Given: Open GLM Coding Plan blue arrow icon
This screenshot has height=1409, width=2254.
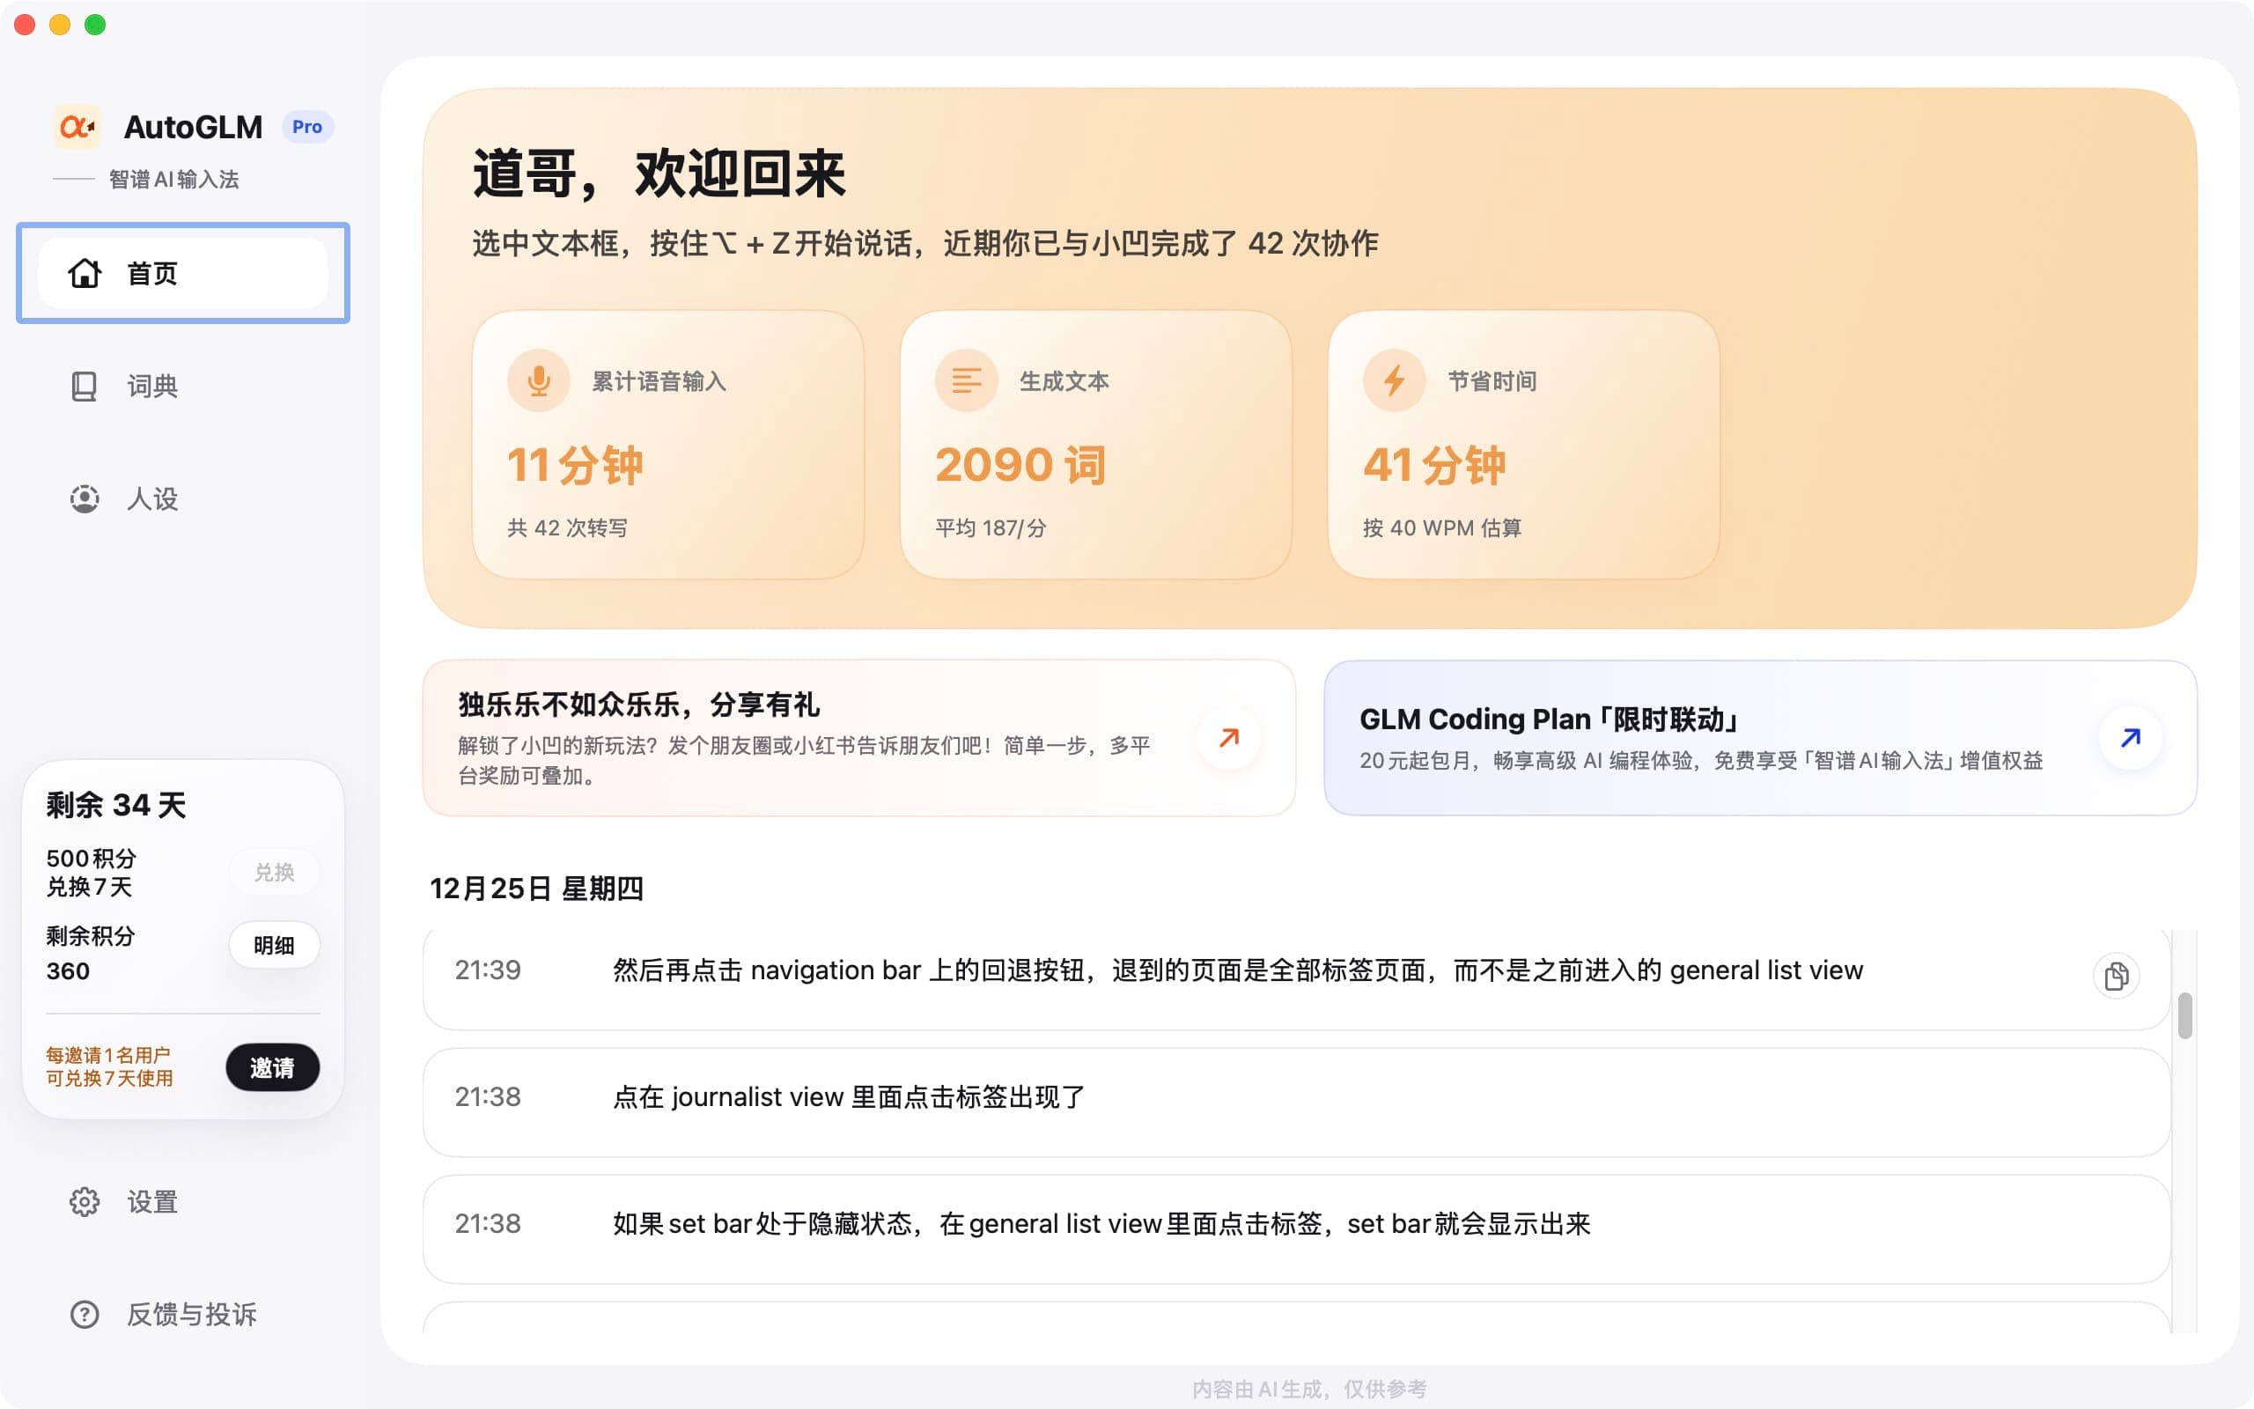Looking at the screenshot, I should pyautogui.click(x=2130, y=738).
